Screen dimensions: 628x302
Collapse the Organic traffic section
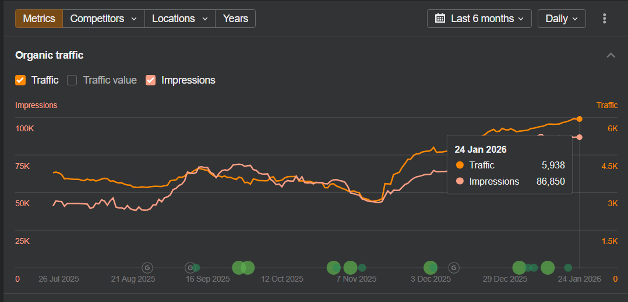[611, 55]
